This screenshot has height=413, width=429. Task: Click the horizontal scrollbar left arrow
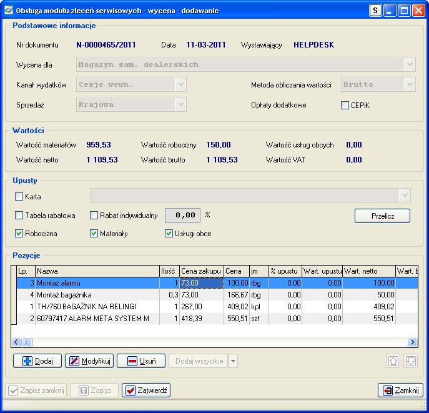[x=16, y=342]
